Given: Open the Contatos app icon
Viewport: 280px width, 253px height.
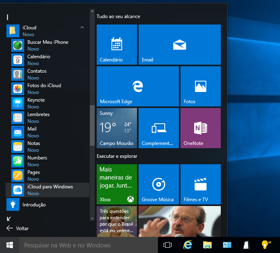Looking at the screenshot, I should (18, 74).
